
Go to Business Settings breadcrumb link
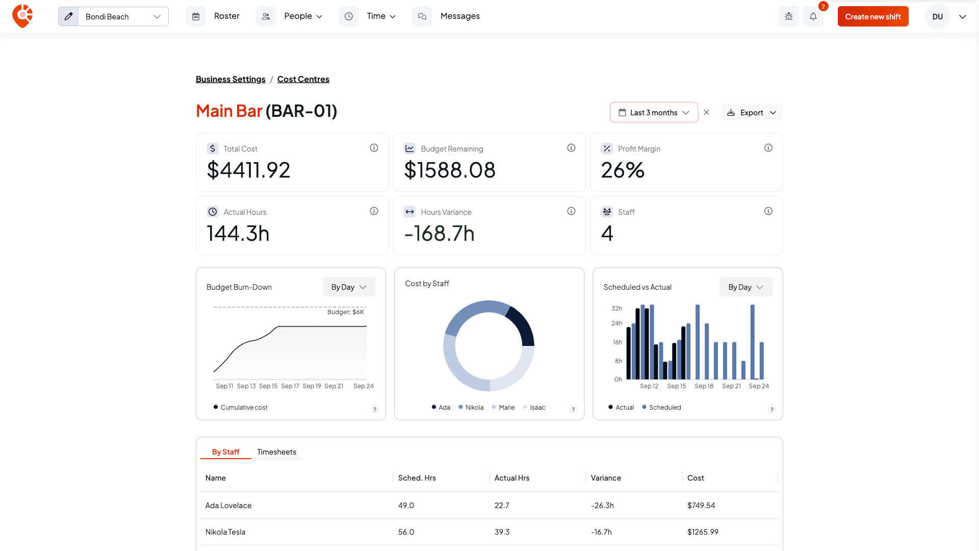coord(230,79)
